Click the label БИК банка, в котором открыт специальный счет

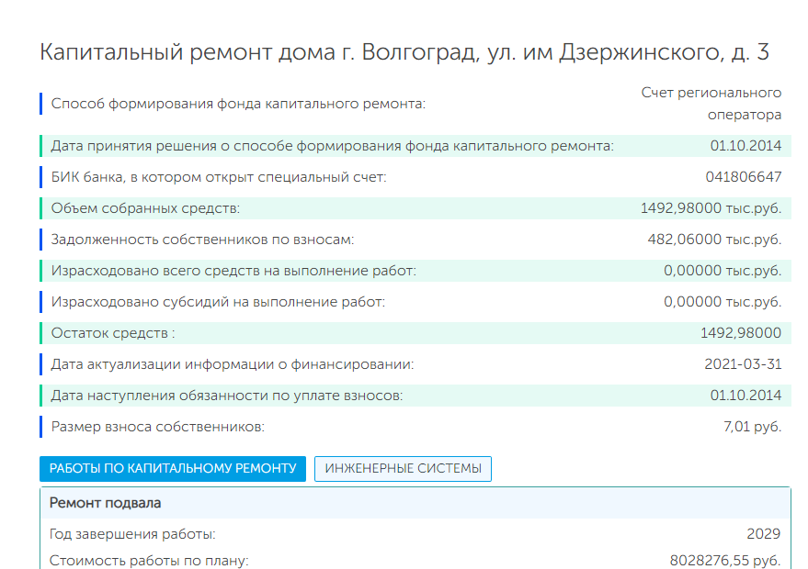click(x=219, y=177)
